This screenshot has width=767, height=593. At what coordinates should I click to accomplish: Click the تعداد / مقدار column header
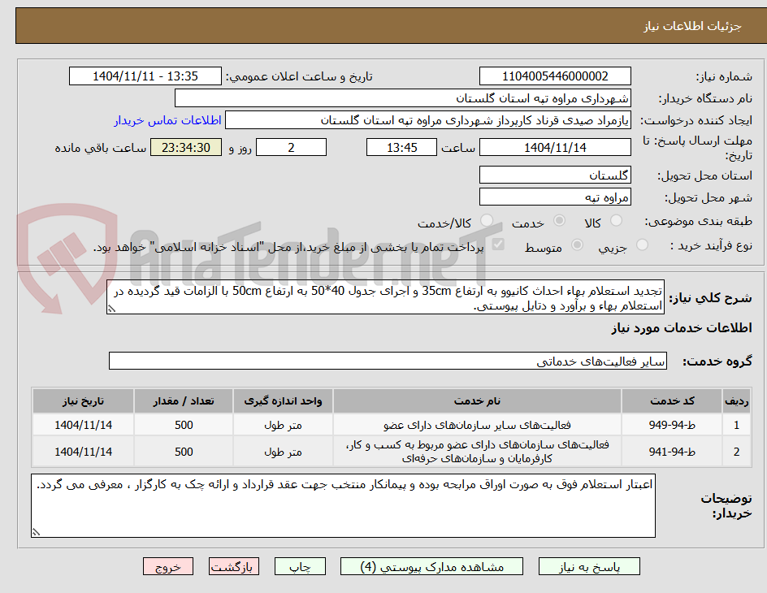[184, 400]
